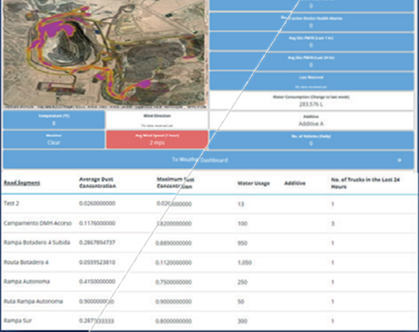Image resolution: width=419 pixels, height=332 pixels.
Task: Sort by Road Segment column header
Action: (x=22, y=183)
